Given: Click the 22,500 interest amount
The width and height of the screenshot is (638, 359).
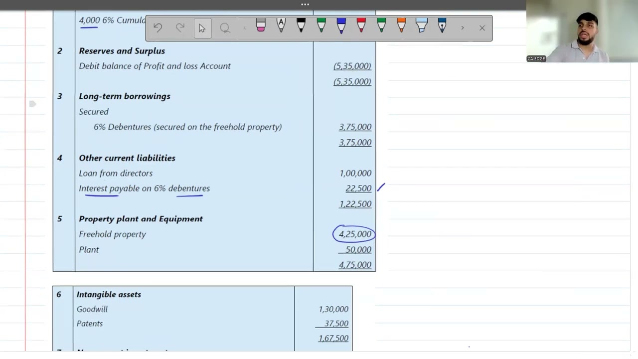Looking at the screenshot, I should [x=358, y=188].
